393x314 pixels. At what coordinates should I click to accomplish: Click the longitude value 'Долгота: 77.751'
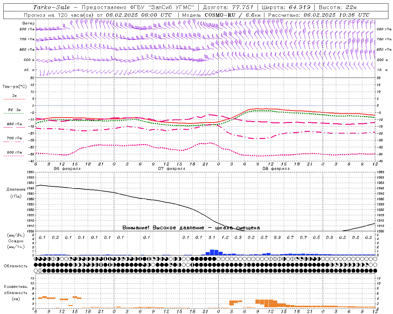[228, 7]
